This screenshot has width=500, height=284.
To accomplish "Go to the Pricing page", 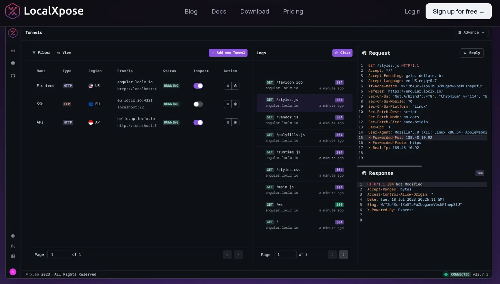I will [x=293, y=11].
